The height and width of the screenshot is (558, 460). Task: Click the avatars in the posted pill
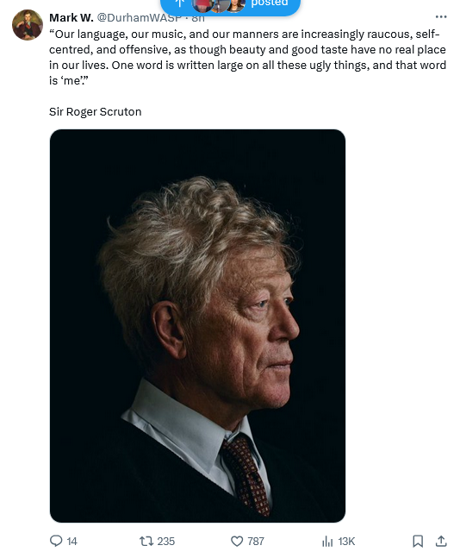point(219,4)
